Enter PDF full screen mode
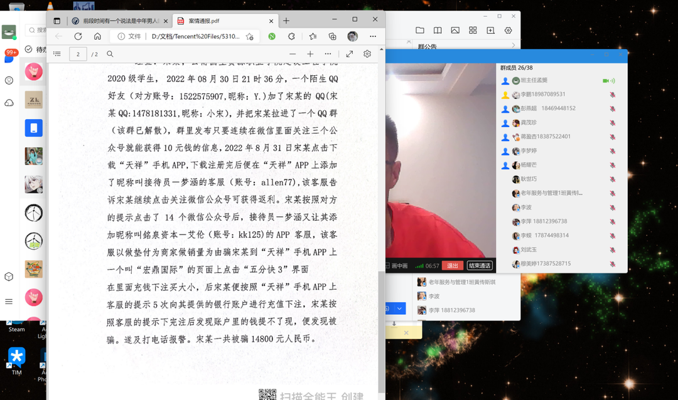The height and width of the screenshot is (400, 678). coord(350,54)
